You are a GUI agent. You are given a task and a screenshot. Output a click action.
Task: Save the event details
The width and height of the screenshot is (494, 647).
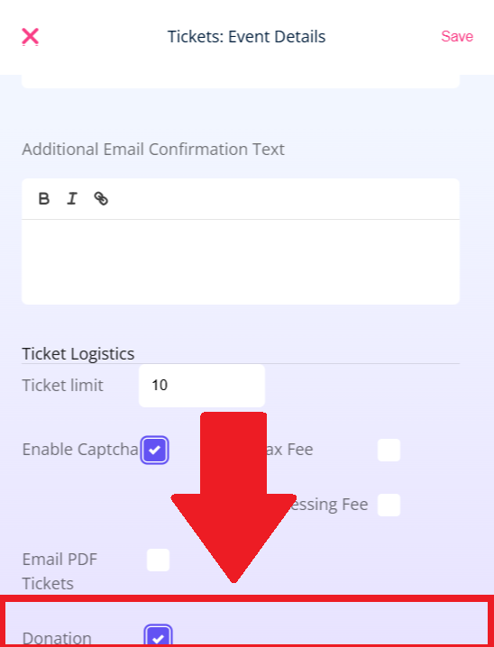click(457, 36)
